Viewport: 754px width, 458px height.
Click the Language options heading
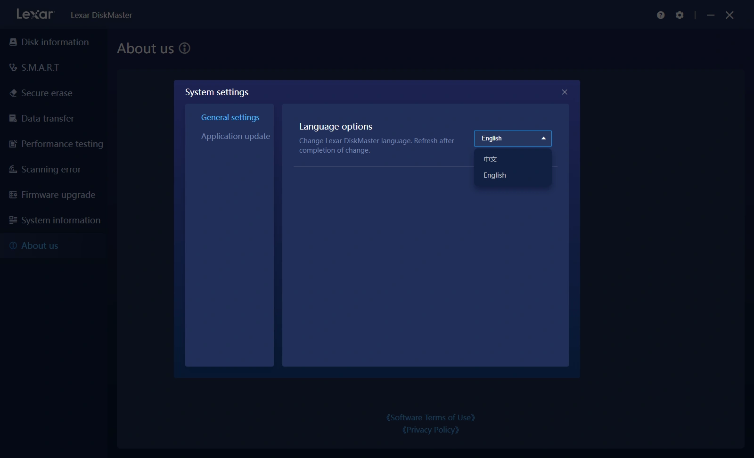coord(336,126)
